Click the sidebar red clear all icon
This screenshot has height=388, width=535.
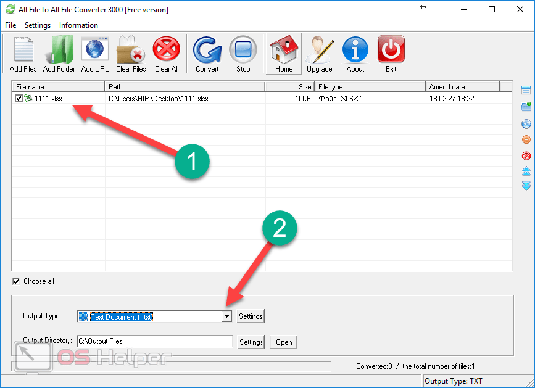click(x=526, y=156)
